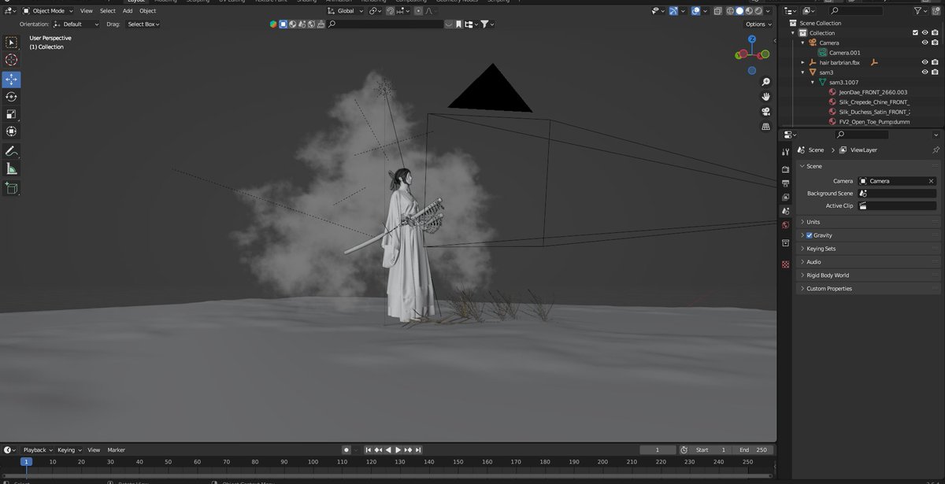The width and height of the screenshot is (945, 484).
Task: Toggle the Snap magnet button
Action: click(x=390, y=11)
